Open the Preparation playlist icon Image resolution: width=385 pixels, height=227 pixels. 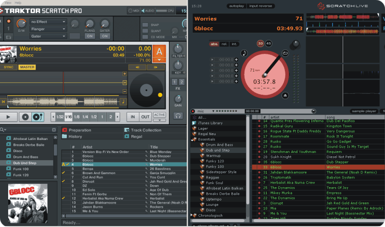(x=64, y=130)
